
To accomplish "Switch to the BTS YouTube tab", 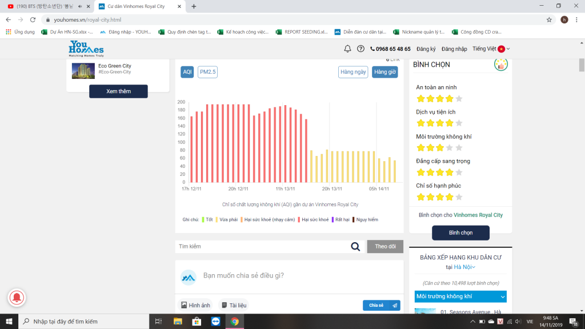I will pyautogui.click(x=45, y=6).
